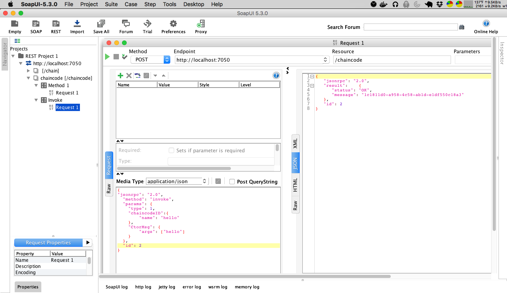The image size is (507, 293).
Task: Click the Properties tab at bottom left
Action: pos(28,287)
